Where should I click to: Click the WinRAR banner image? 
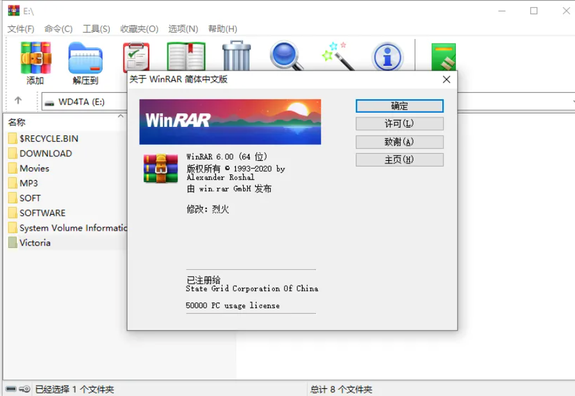pos(230,122)
